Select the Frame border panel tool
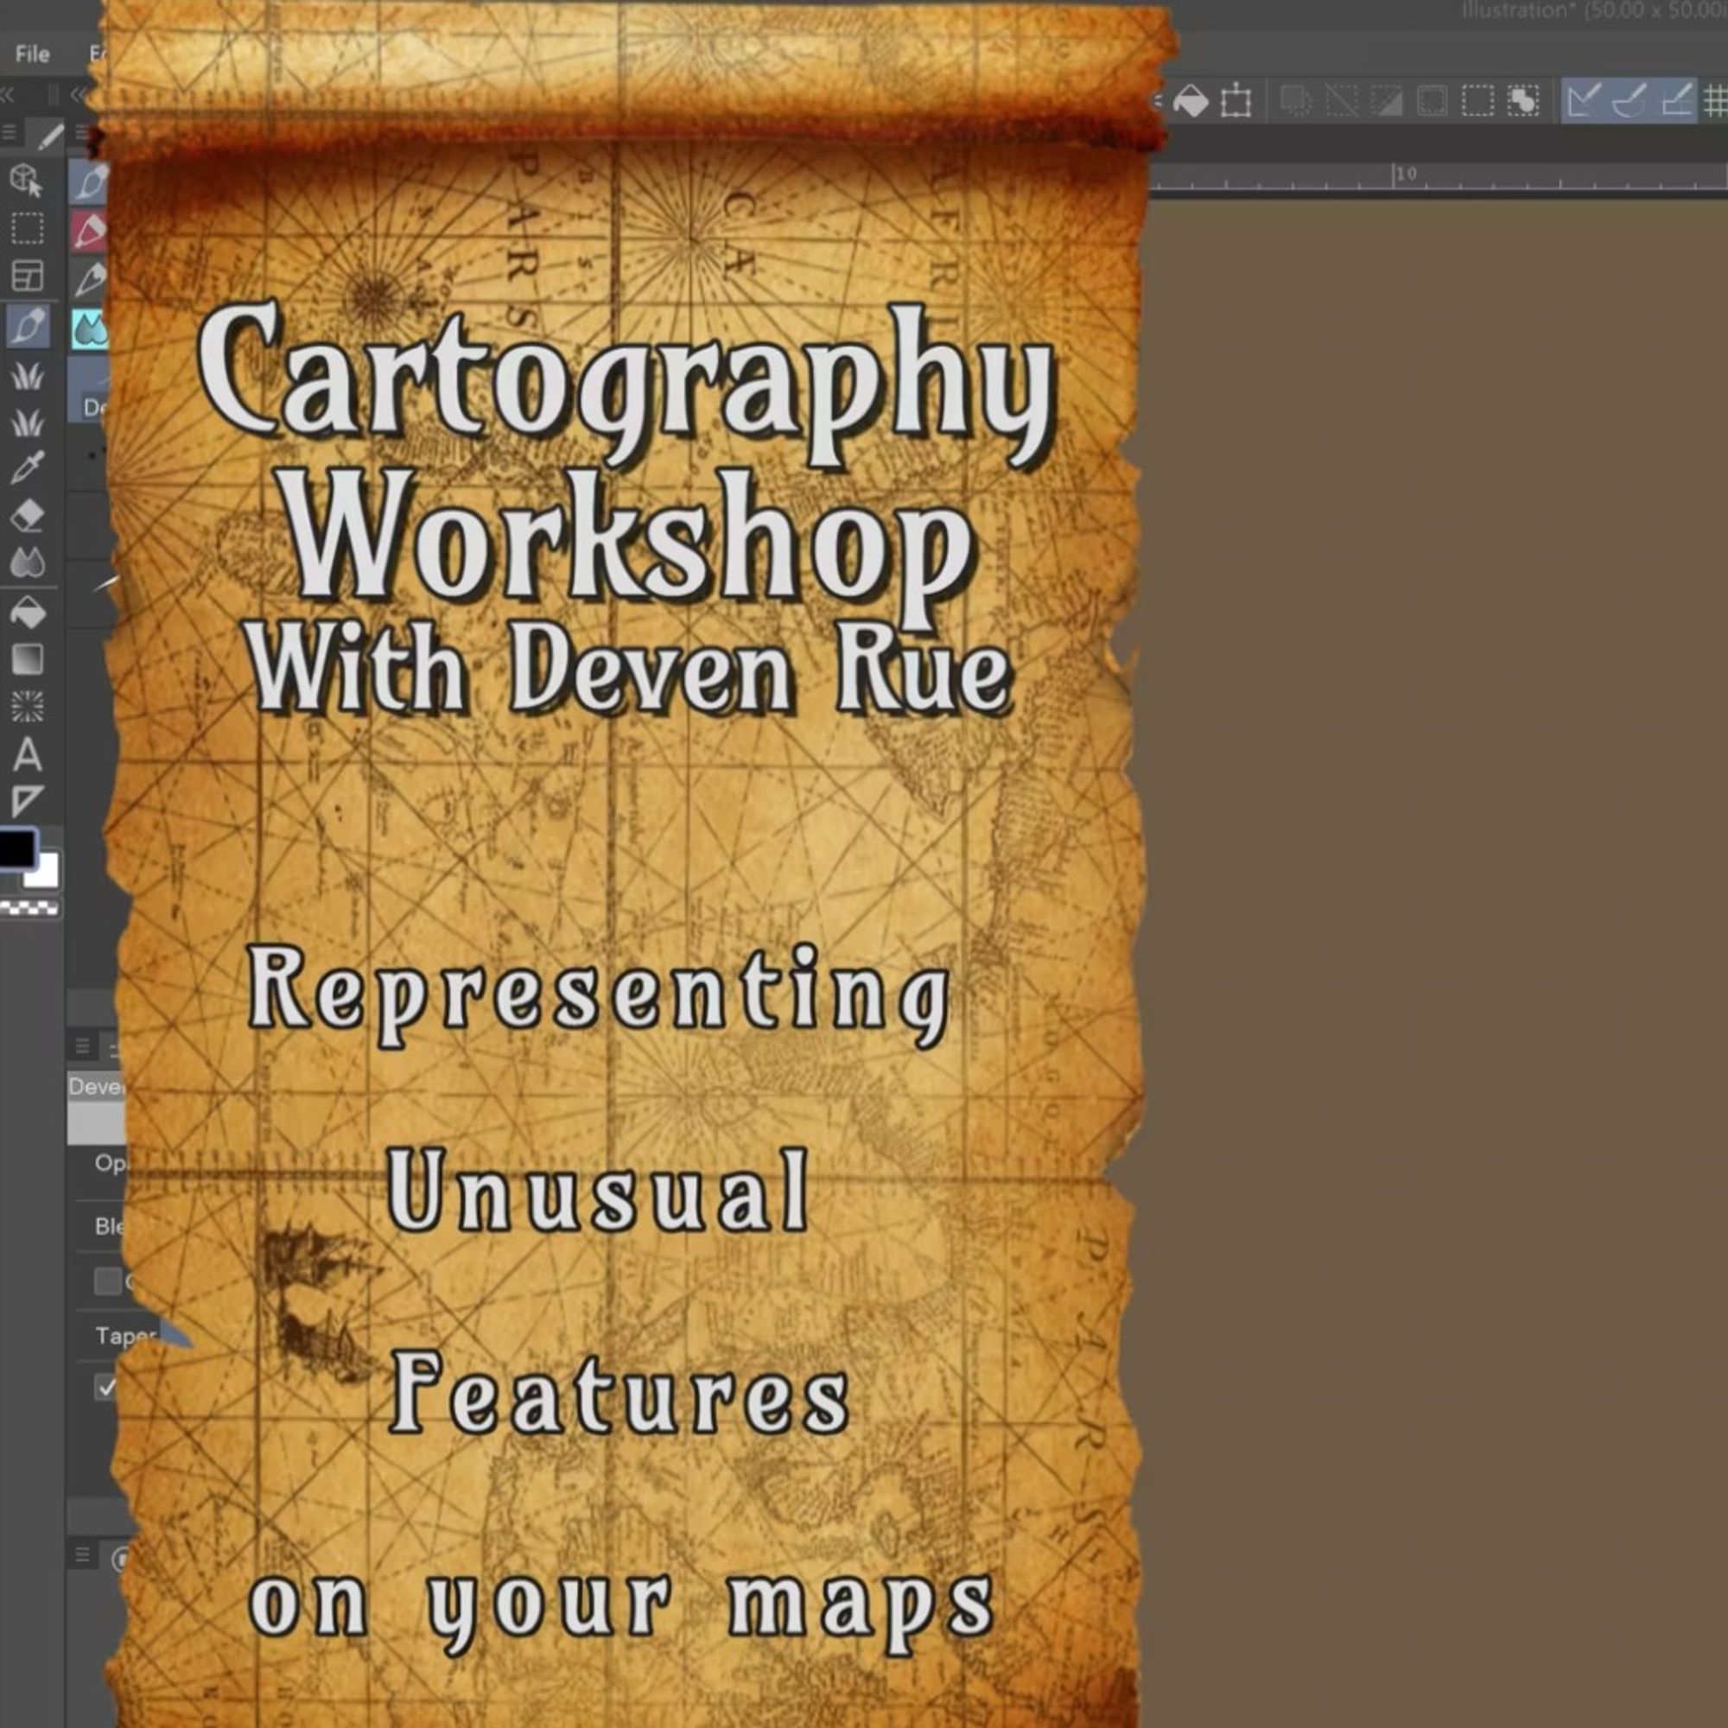 click(27, 276)
